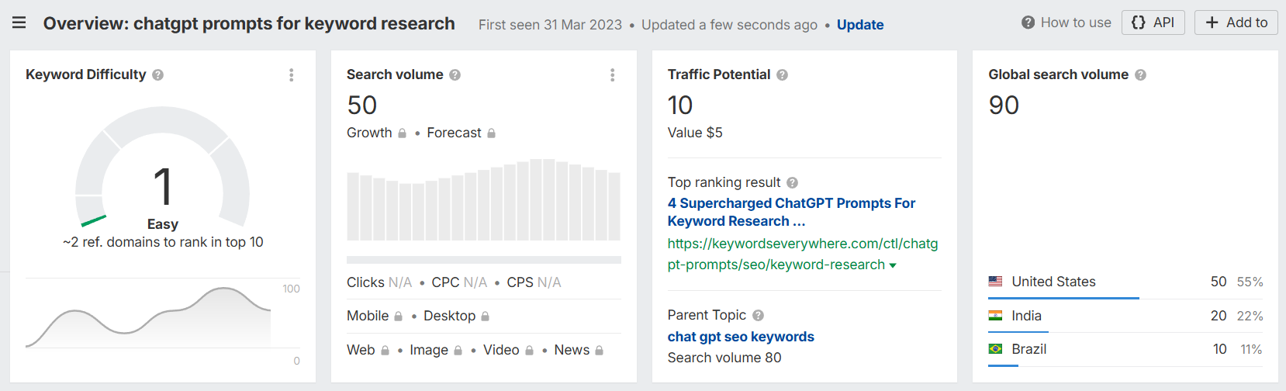
Task: Click the Search volume 80 text
Action: tap(724, 358)
